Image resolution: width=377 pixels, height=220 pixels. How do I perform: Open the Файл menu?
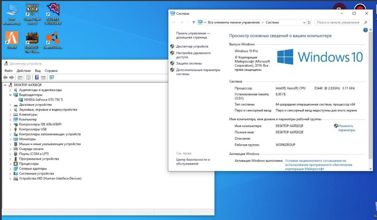coord(8,71)
